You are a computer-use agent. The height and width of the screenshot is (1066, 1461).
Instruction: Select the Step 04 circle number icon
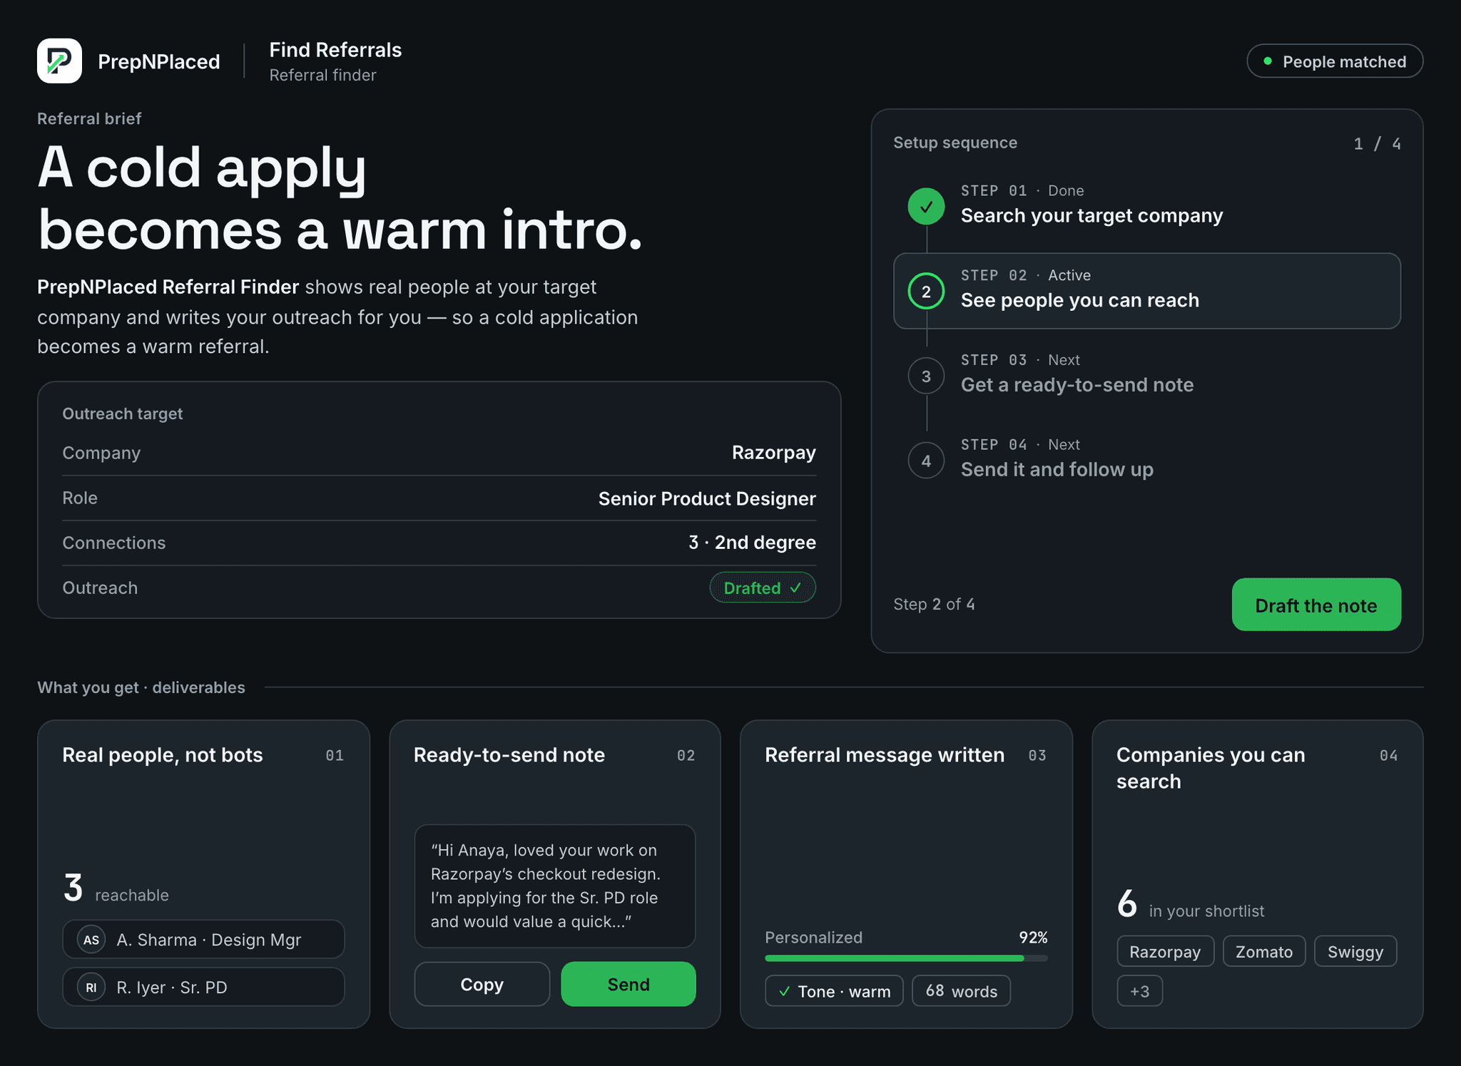[x=926, y=461]
